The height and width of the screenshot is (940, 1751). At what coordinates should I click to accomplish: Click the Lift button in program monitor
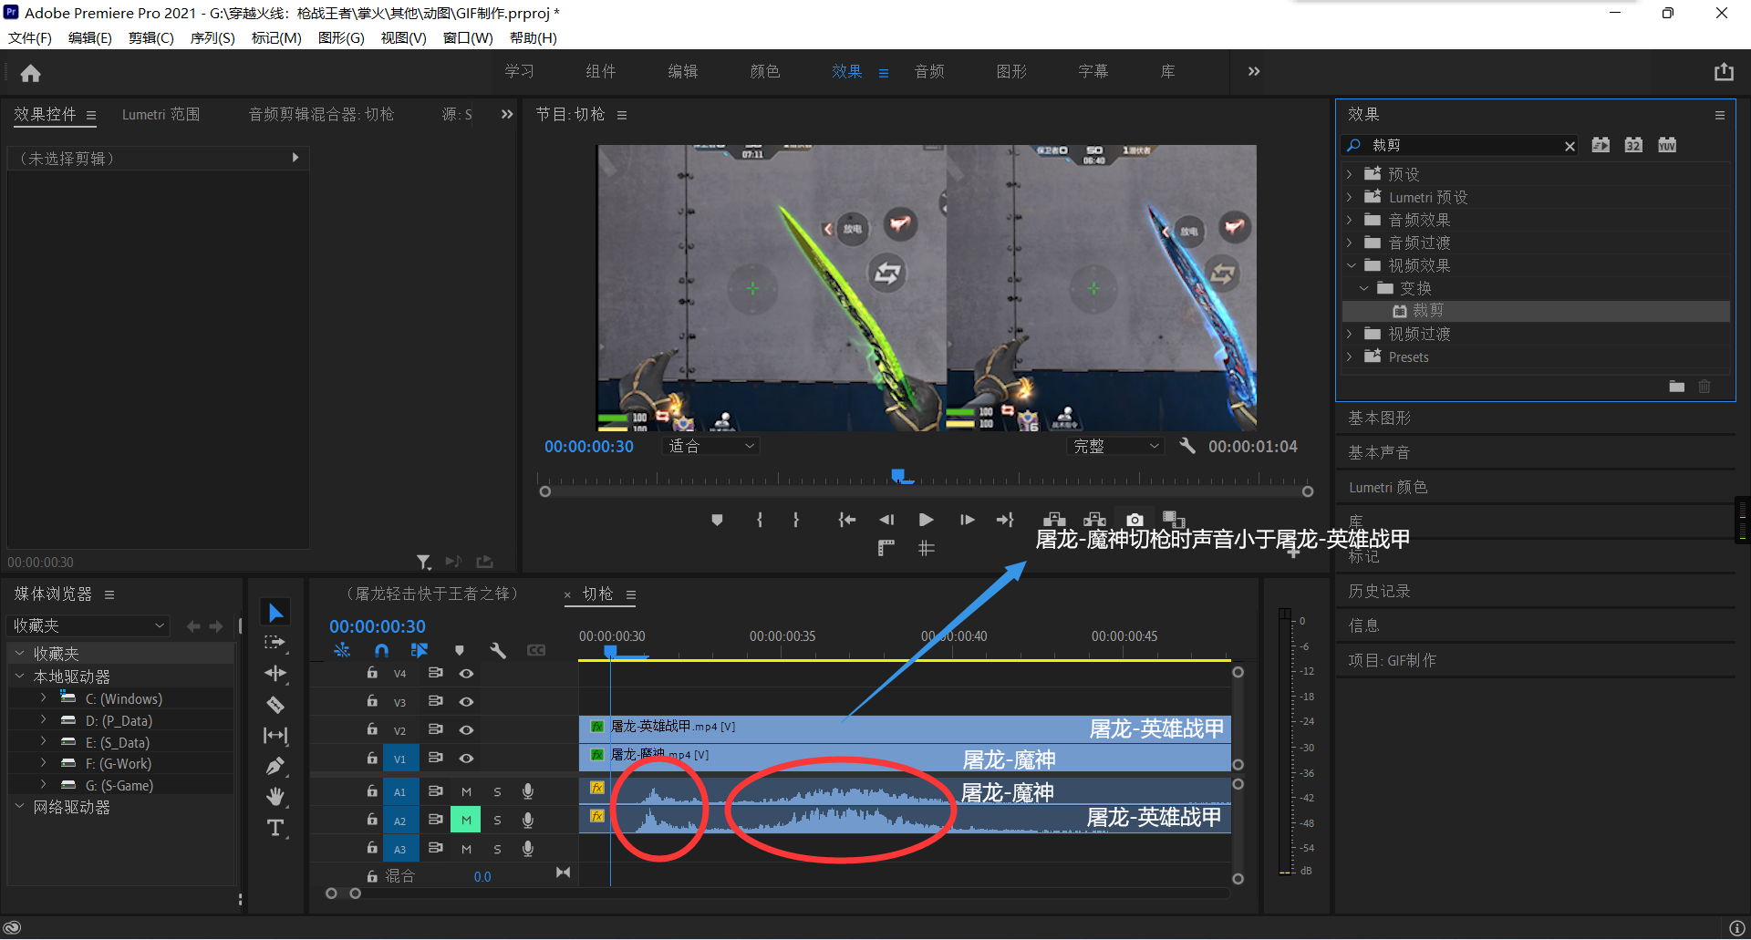click(x=1054, y=520)
